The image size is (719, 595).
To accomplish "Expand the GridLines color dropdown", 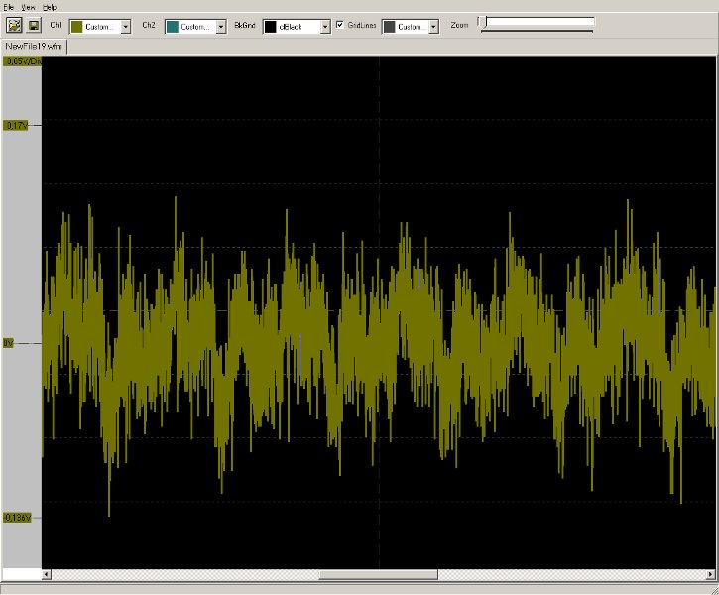I will (432, 27).
